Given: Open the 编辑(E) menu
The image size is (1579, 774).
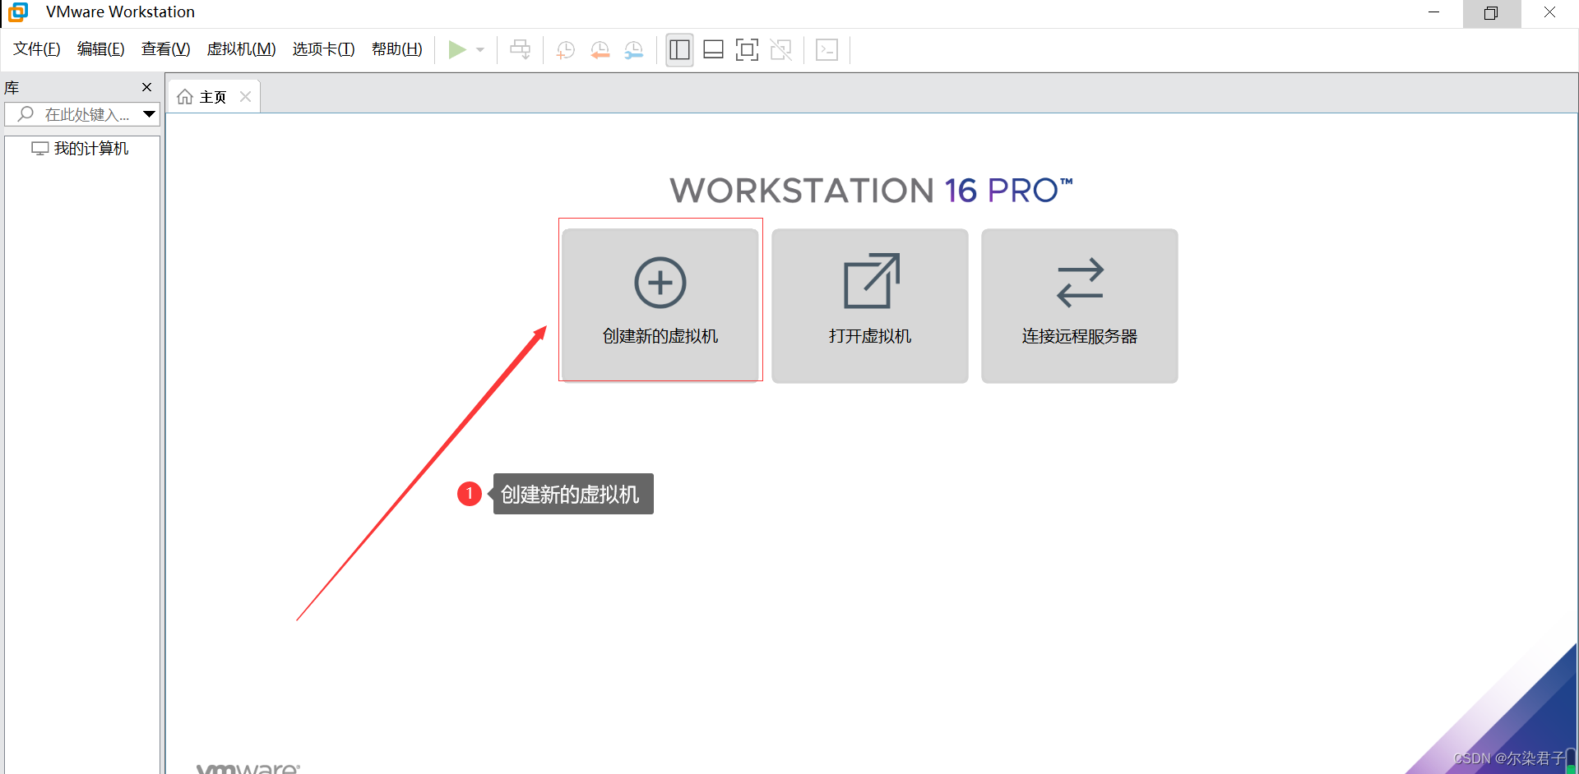Looking at the screenshot, I should click(101, 49).
